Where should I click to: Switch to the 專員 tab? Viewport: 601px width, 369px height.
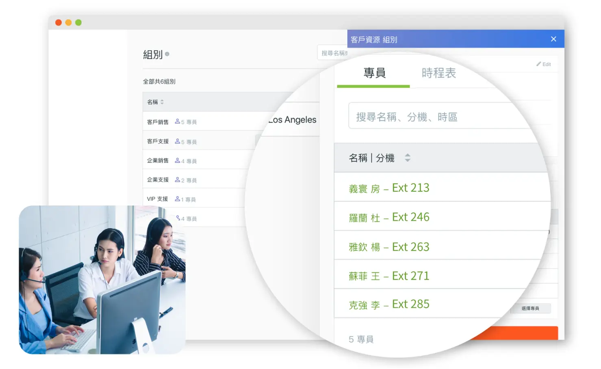click(x=374, y=73)
